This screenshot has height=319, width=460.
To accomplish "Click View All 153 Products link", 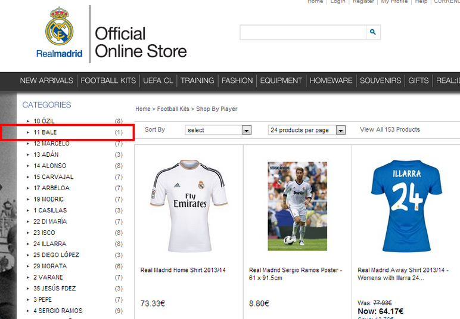I will (390, 129).
